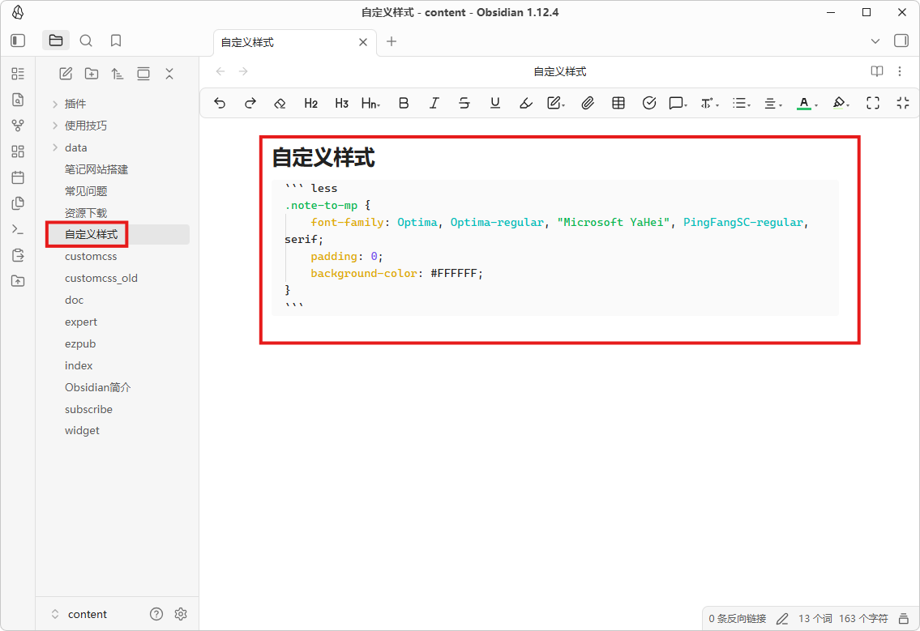Toggle bold formatting in toolbar
The height and width of the screenshot is (631, 920).
pyautogui.click(x=403, y=103)
